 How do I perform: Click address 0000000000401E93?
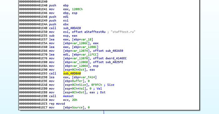33,73
